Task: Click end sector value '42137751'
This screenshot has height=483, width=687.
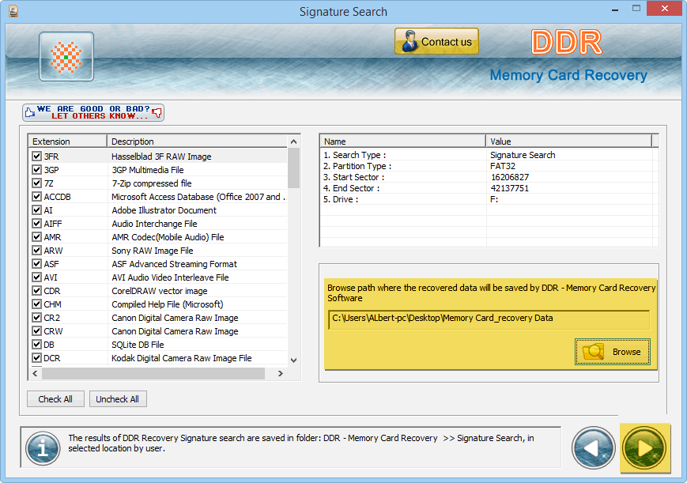Action: [x=510, y=188]
